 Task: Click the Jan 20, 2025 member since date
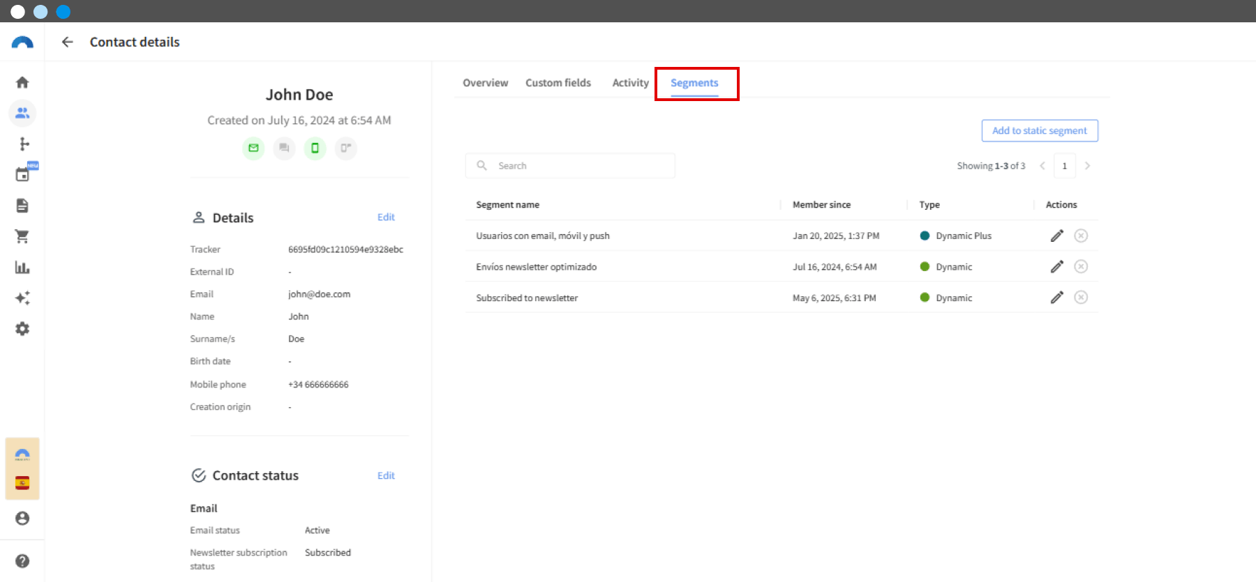pos(836,236)
